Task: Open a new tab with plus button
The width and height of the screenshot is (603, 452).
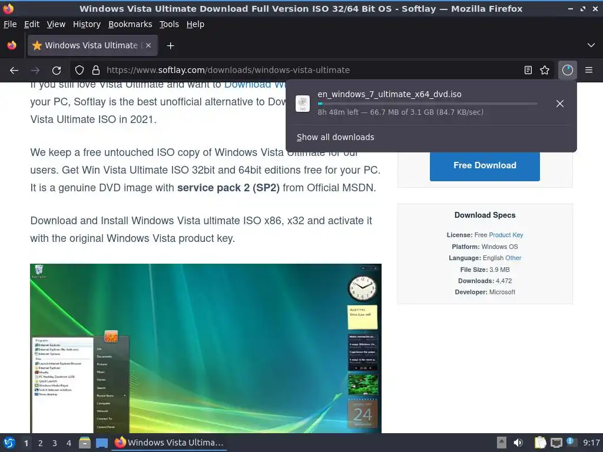Action: (170, 46)
